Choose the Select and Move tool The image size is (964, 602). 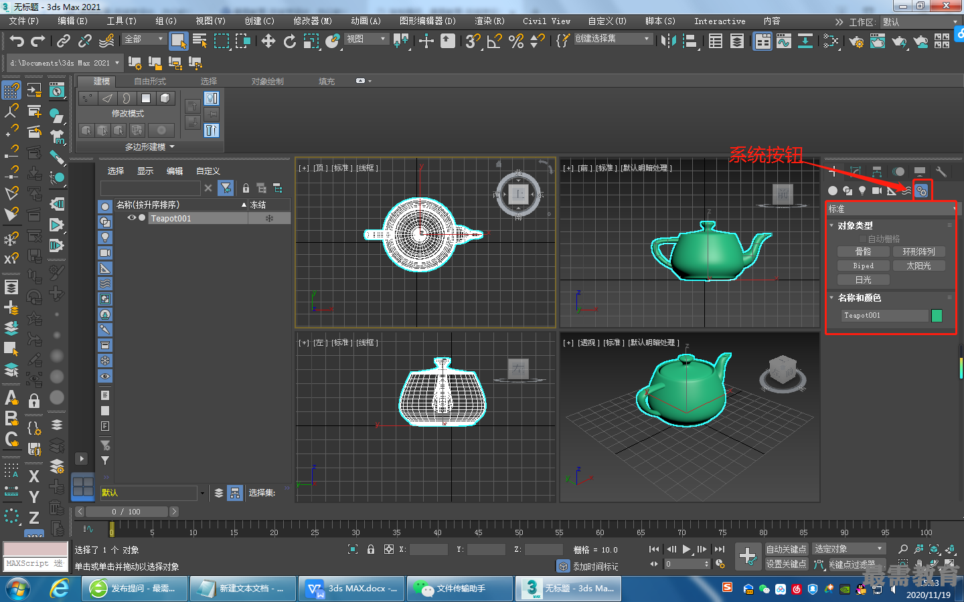point(268,41)
